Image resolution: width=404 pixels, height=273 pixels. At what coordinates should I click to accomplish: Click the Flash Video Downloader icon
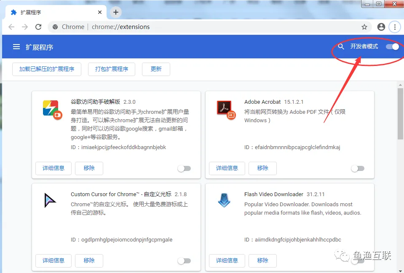tap(224, 200)
